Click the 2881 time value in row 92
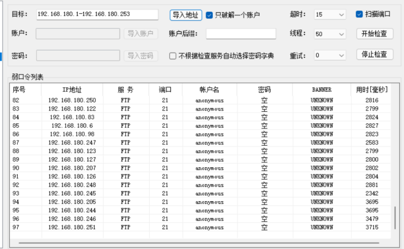 click(372, 185)
